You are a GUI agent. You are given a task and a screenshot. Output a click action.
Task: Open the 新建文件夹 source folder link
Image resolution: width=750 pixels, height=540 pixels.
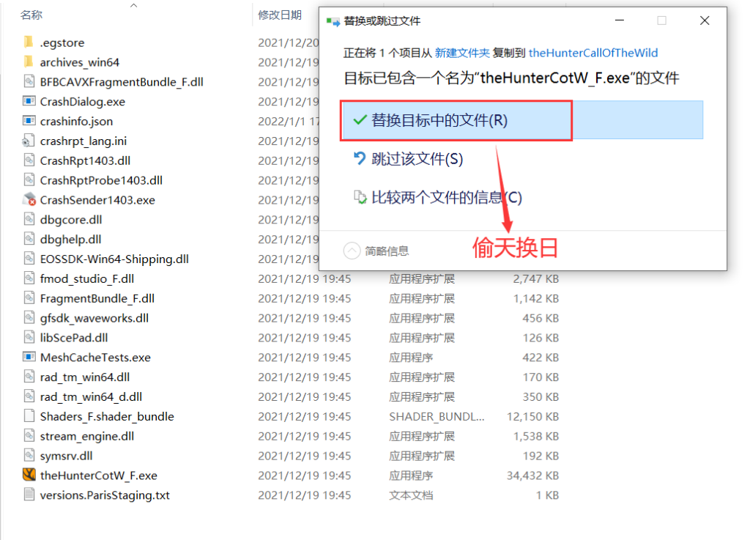coord(462,53)
